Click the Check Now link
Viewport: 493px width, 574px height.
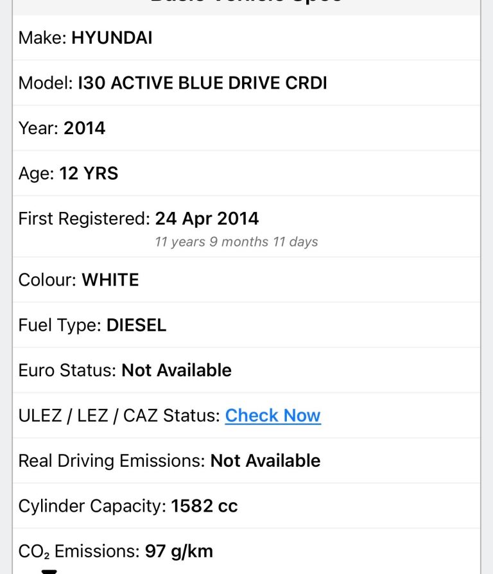pos(273,415)
